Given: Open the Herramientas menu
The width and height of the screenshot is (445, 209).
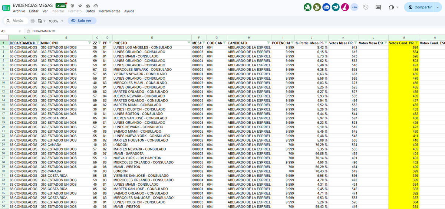Looking at the screenshot, I should click(109, 11).
